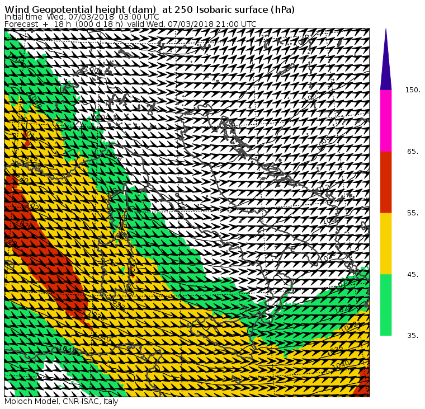The image size is (425, 409).
Task: Click the 'Initial time' line
Action: (x=82, y=17)
